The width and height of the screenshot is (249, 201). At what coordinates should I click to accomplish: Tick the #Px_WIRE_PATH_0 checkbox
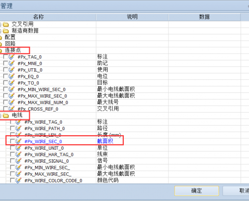13,128
